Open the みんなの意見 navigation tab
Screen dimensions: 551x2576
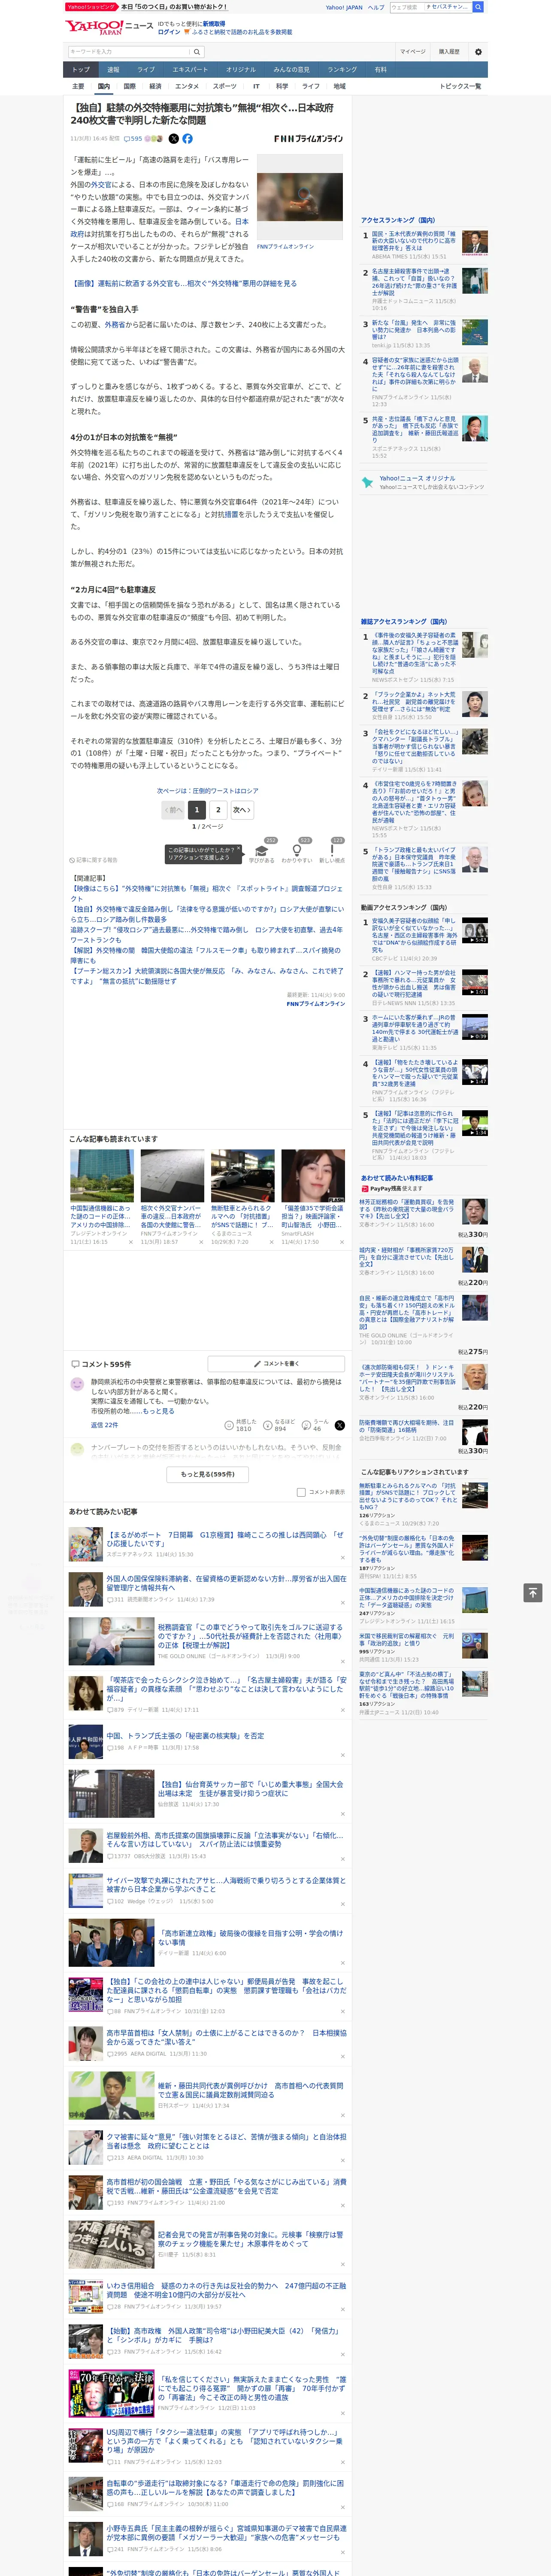click(292, 70)
